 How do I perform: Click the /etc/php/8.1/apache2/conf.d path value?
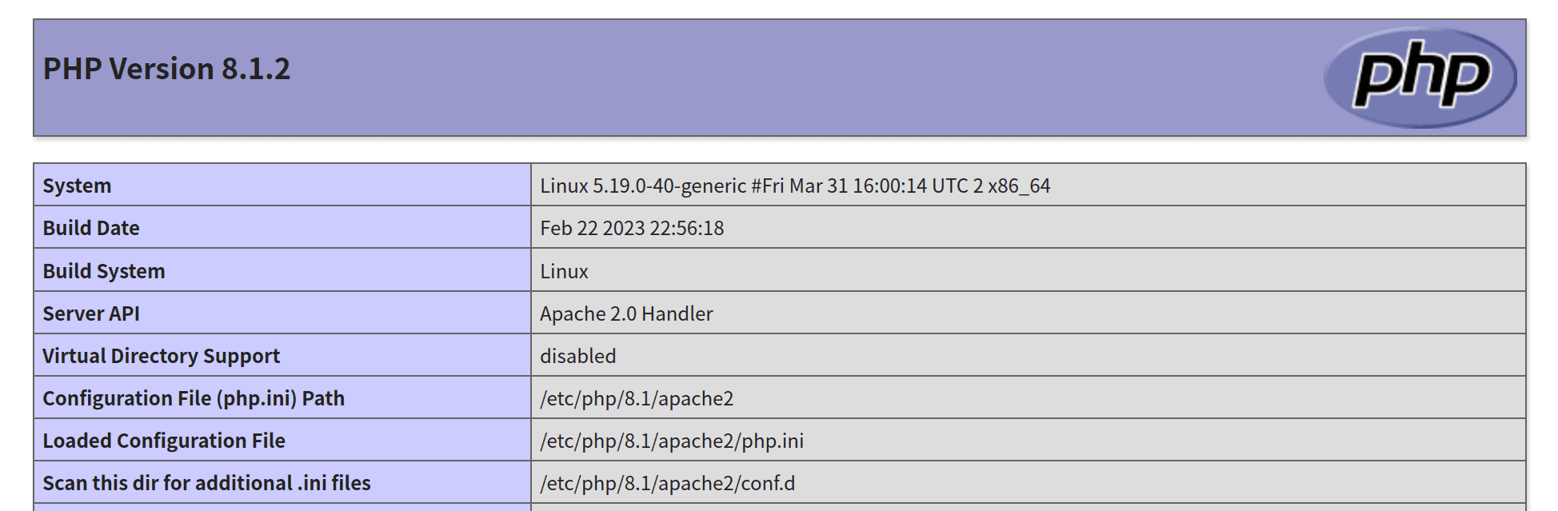coord(668,483)
